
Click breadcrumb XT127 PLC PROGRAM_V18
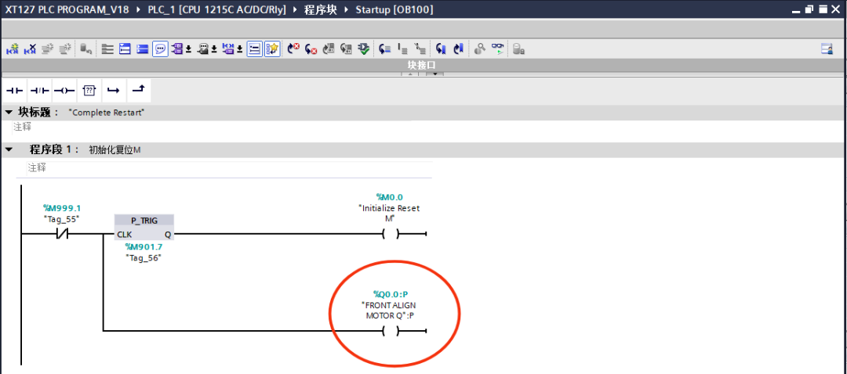pyautogui.click(x=67, y=9)
